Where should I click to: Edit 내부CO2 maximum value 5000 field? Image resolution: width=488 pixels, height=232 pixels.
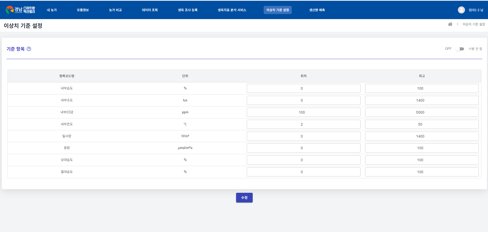(x=422, y=112)
